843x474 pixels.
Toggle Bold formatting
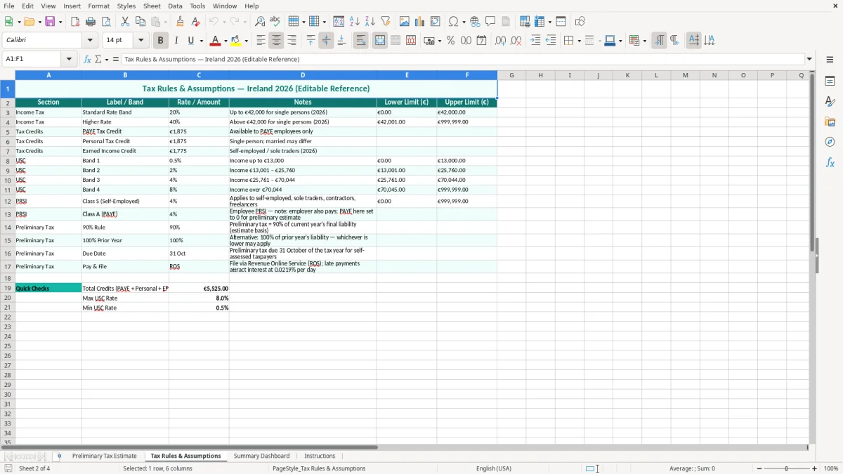point(161,41)
